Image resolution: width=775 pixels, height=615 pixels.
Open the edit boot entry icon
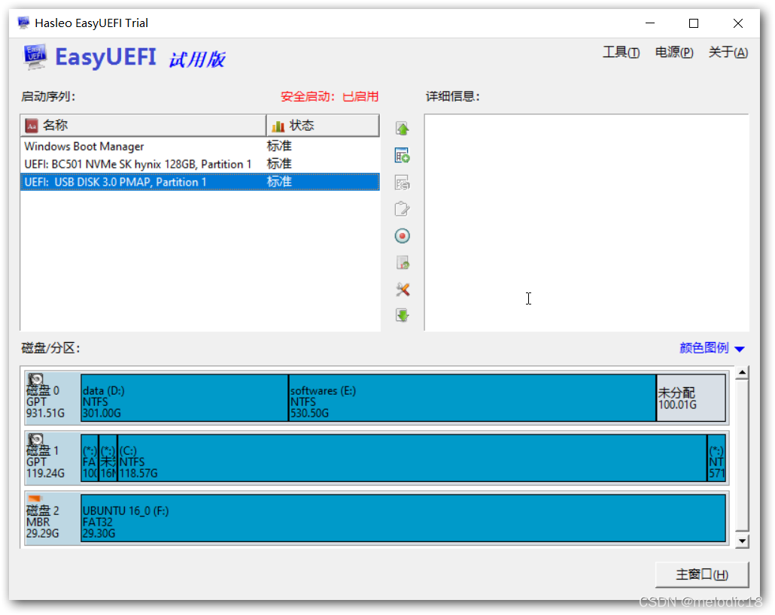[403, 182]
